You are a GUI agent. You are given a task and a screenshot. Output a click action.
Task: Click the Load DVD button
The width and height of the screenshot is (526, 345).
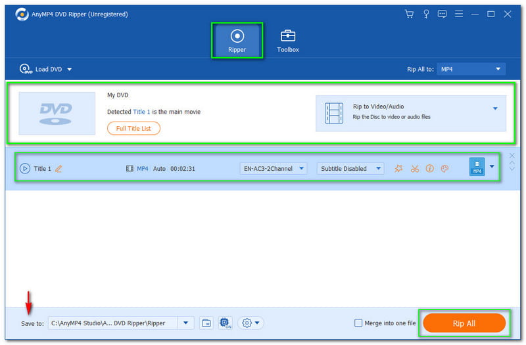click(x=41, y=69)
